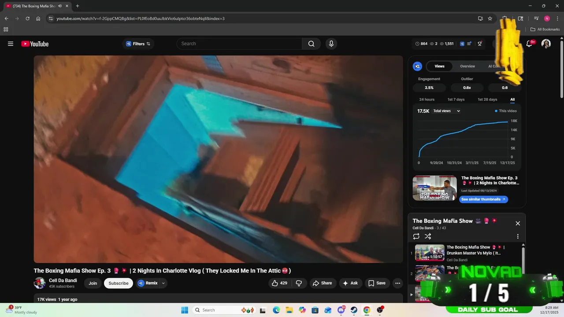Open File Explorer from the taskbar

(x=289, y=310)
